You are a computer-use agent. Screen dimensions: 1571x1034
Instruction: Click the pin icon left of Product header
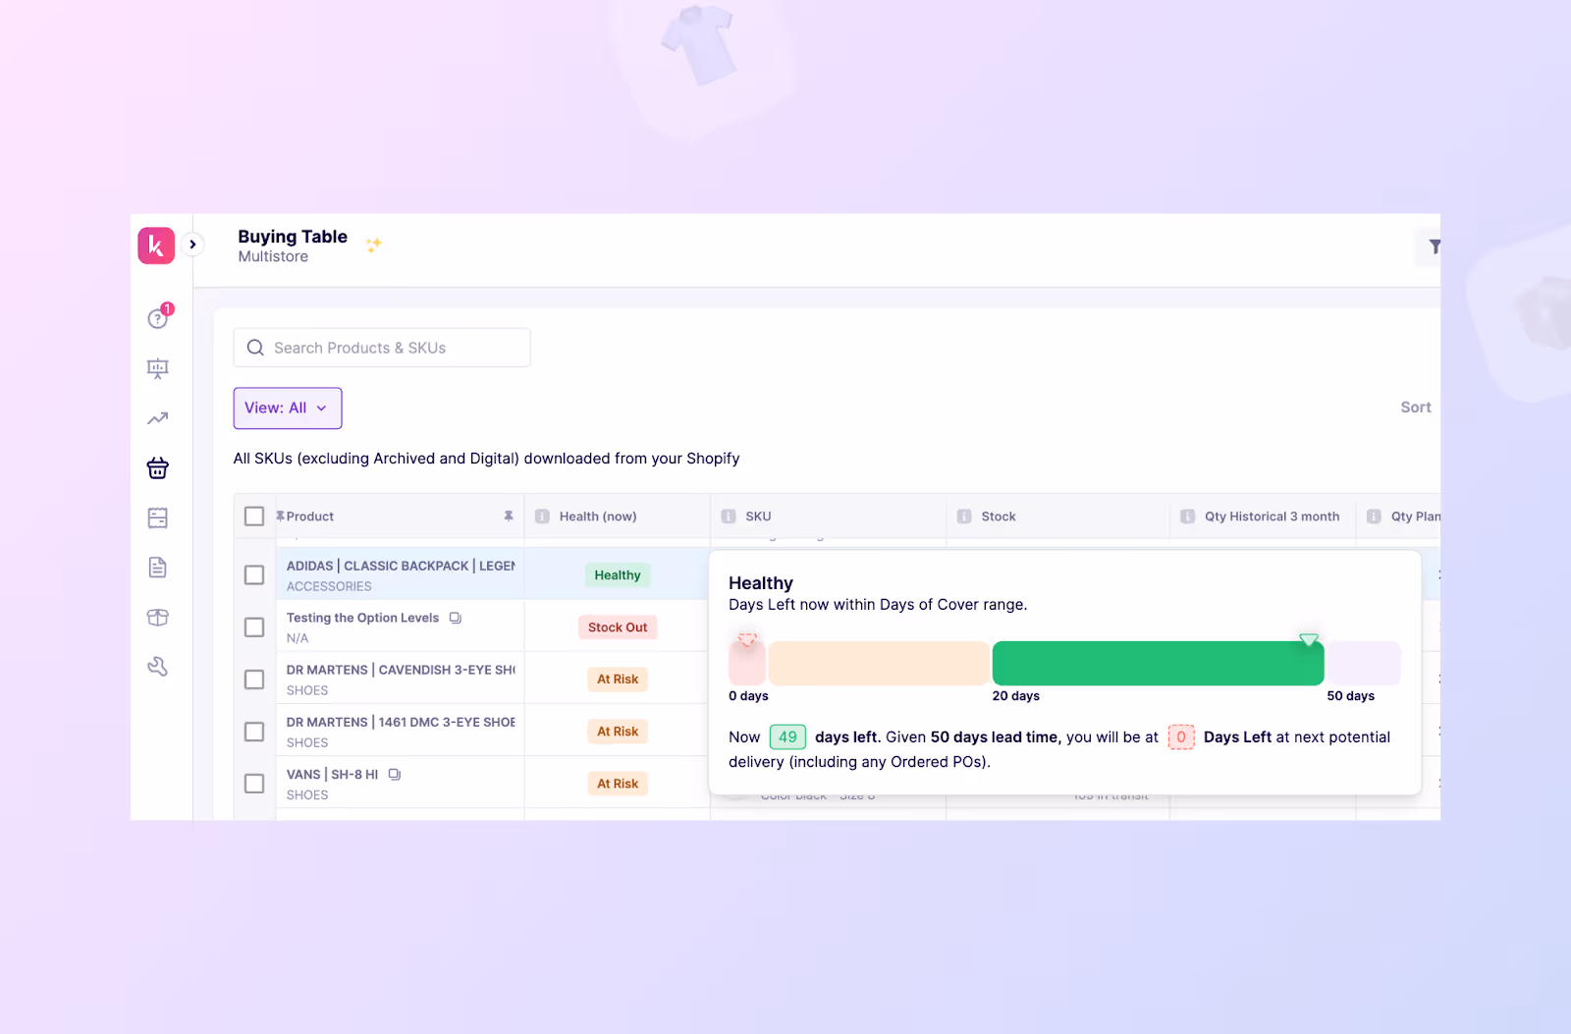(x=281, y=517)
